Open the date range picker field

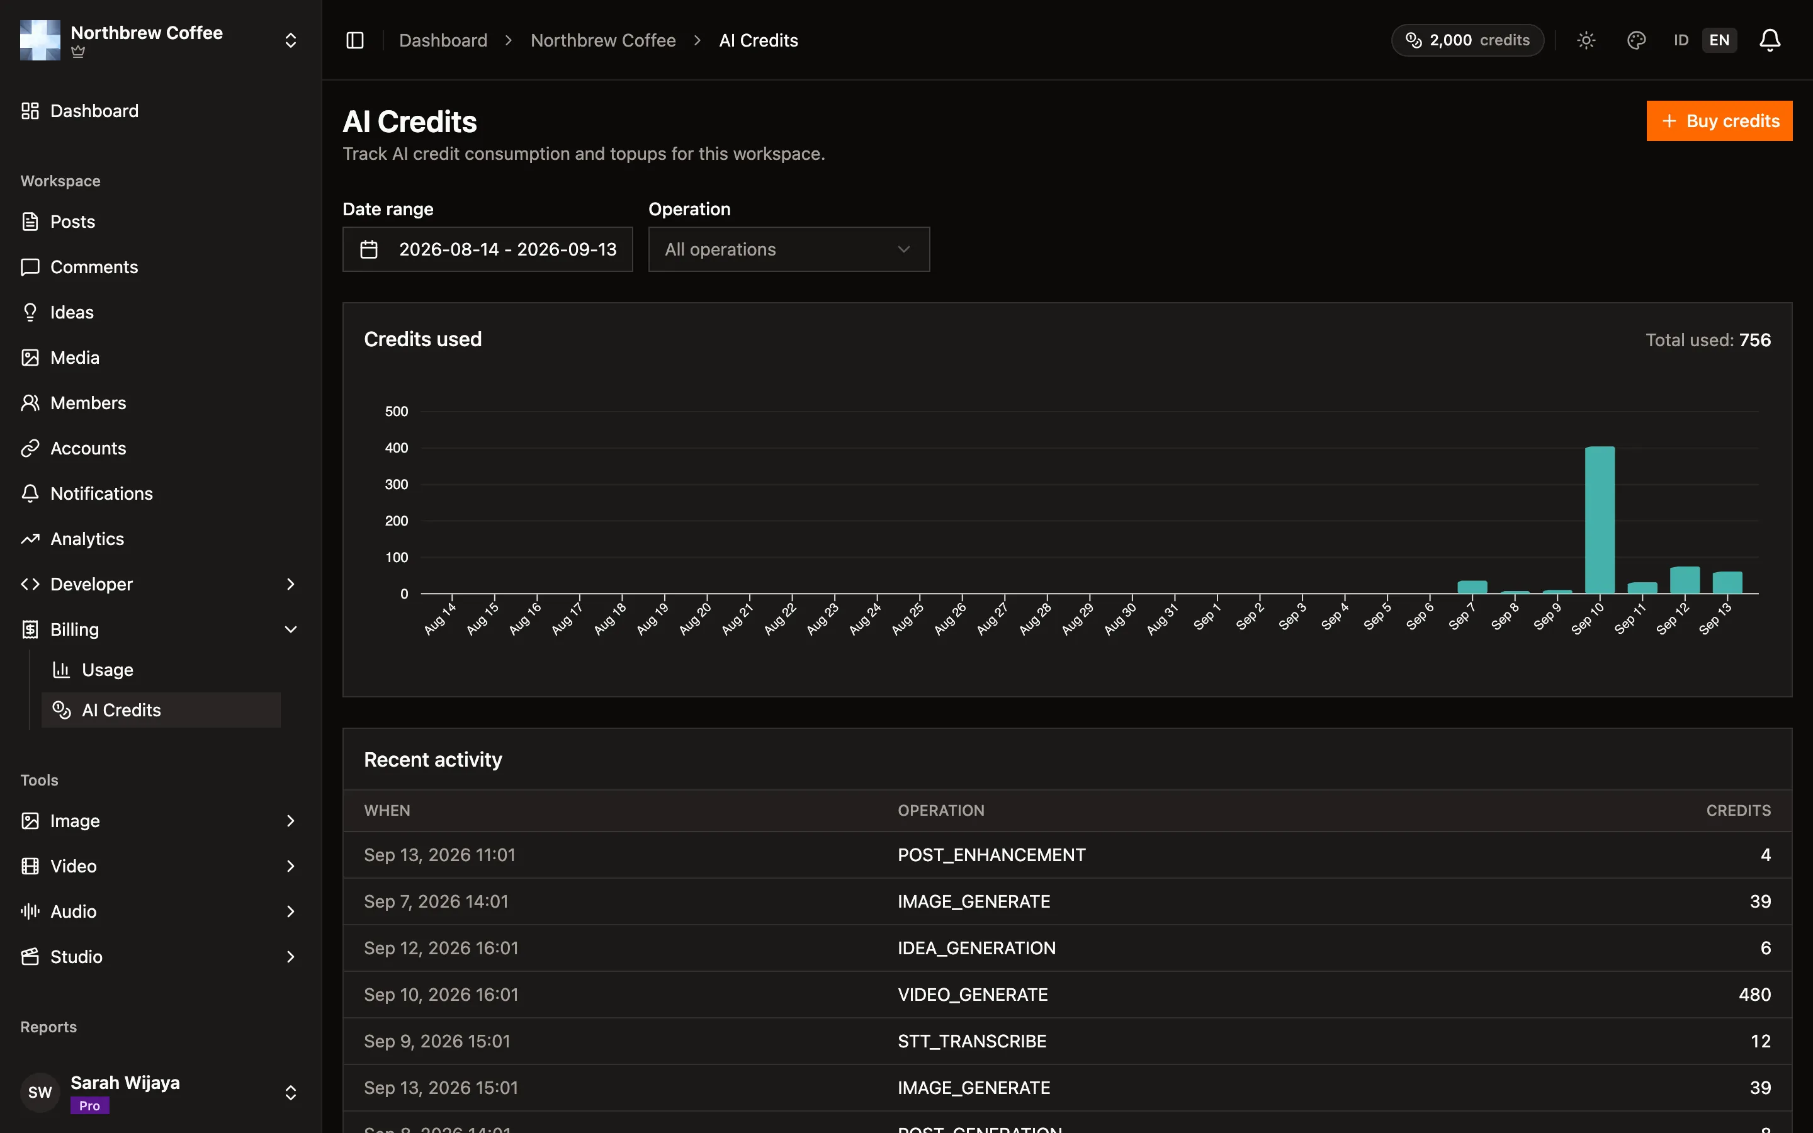[488, 249]
